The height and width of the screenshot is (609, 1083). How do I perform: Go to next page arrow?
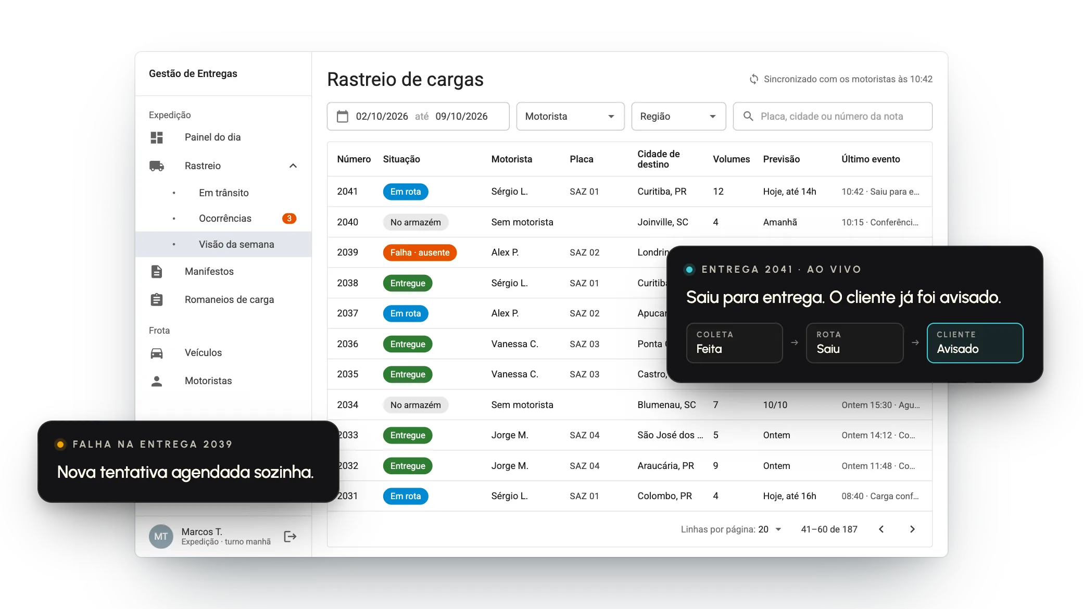coord(912,529)
